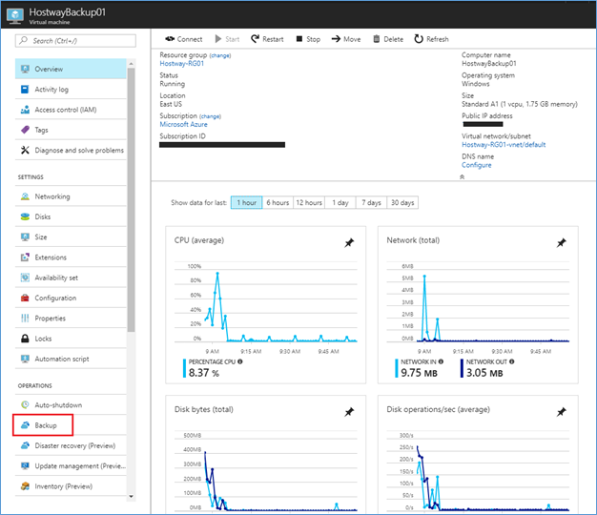Click the Search (Ctrl+/) field
Screen dimensions: 597x515
(x=75, y=41)
